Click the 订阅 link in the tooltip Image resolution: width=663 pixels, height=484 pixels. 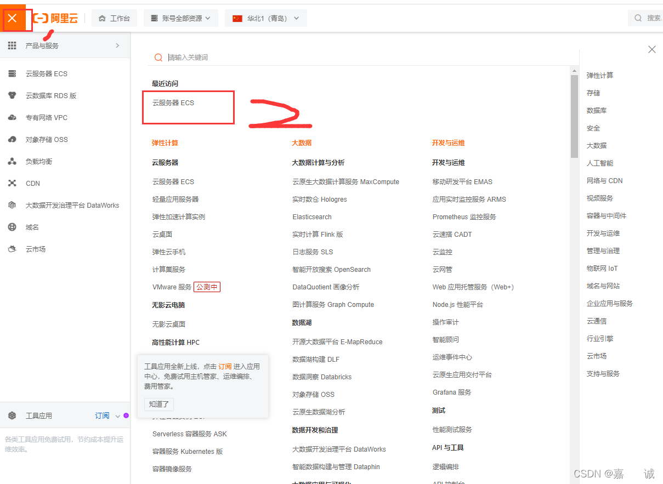point(225,366)
